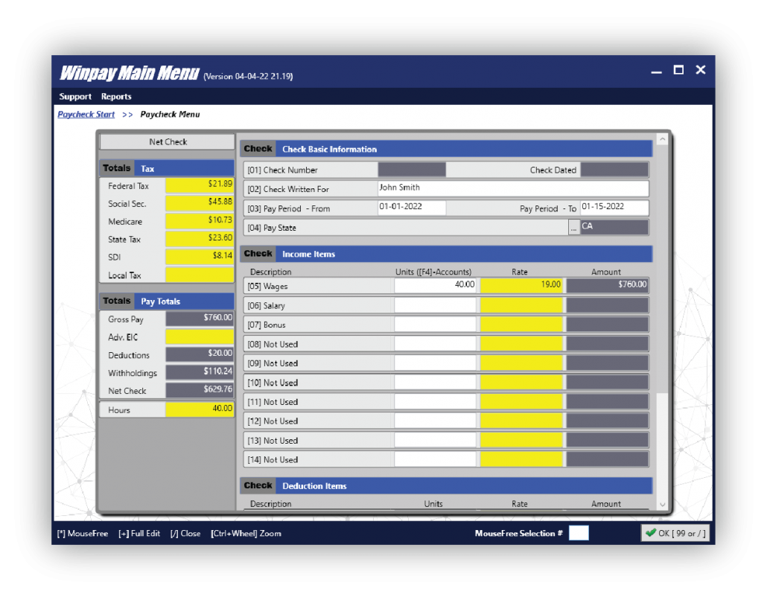Click the Local Tax yellow field
The width and height of the screenshot is (767, 600).
point(200,275)
